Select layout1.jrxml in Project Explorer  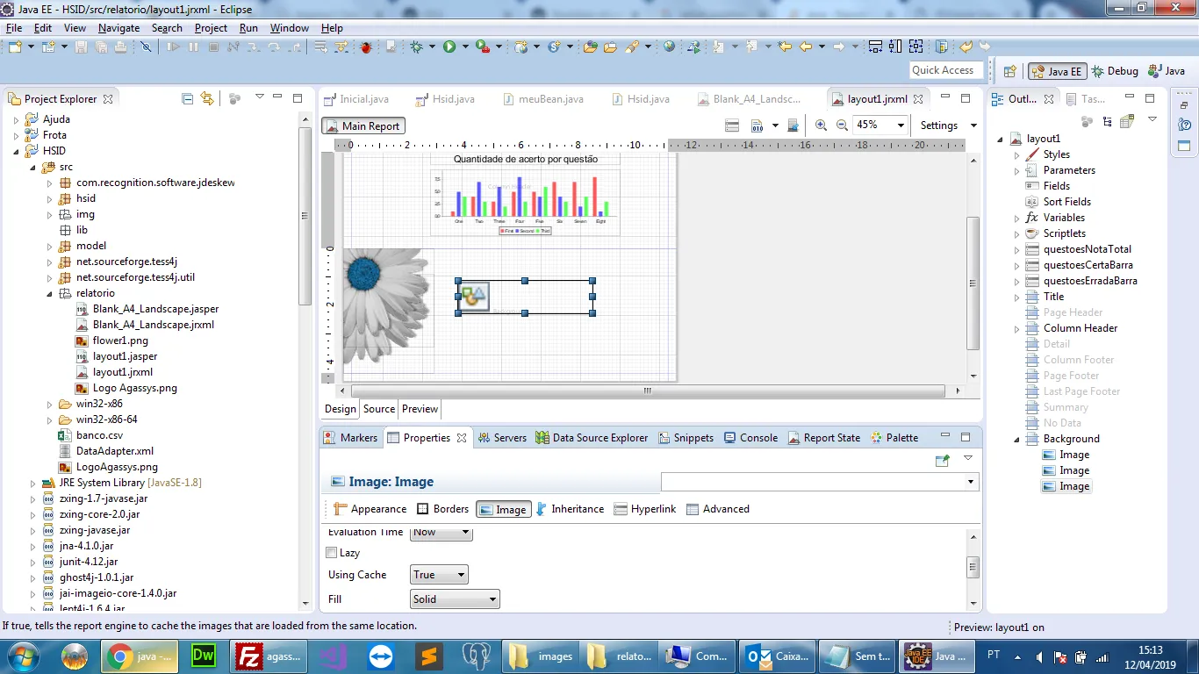point(122,372)
